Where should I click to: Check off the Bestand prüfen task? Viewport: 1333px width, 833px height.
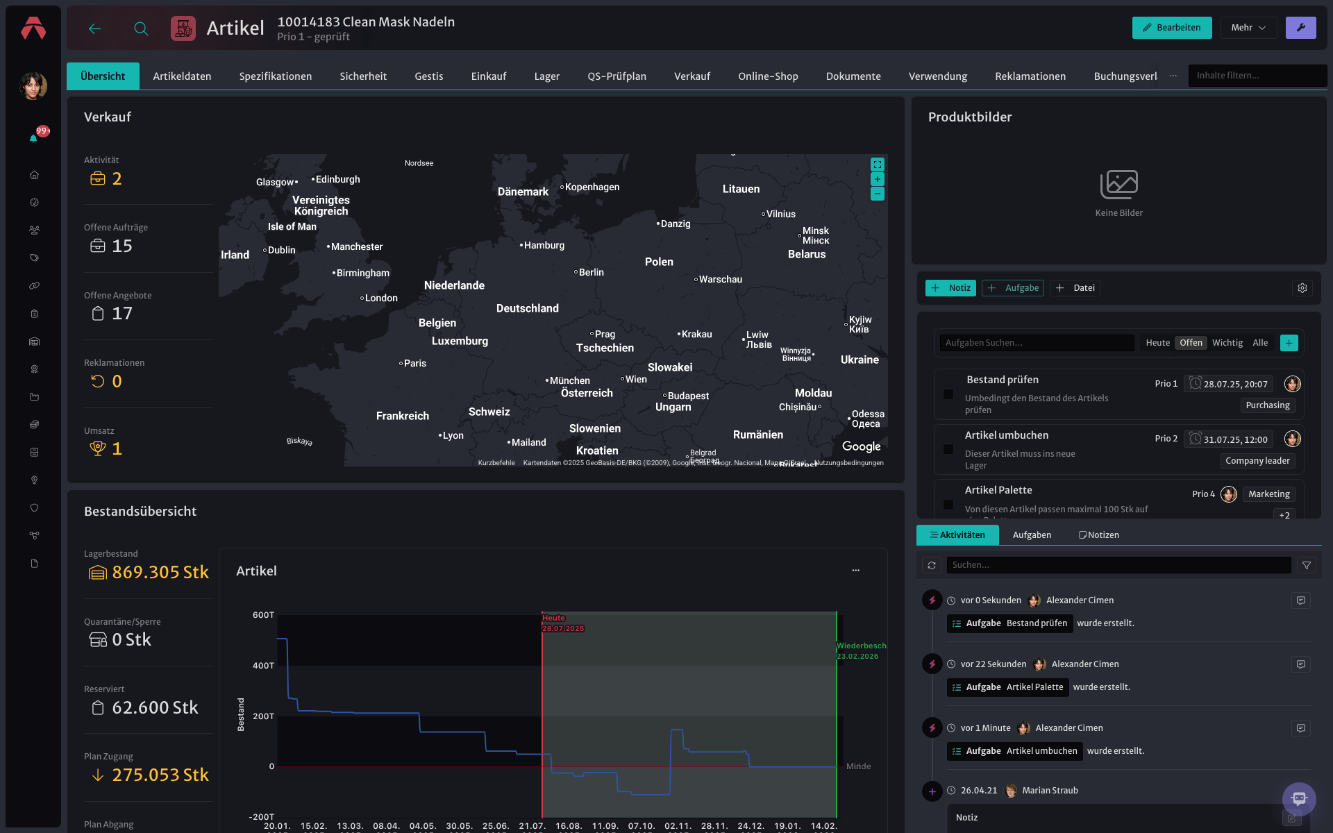point(948,394)
